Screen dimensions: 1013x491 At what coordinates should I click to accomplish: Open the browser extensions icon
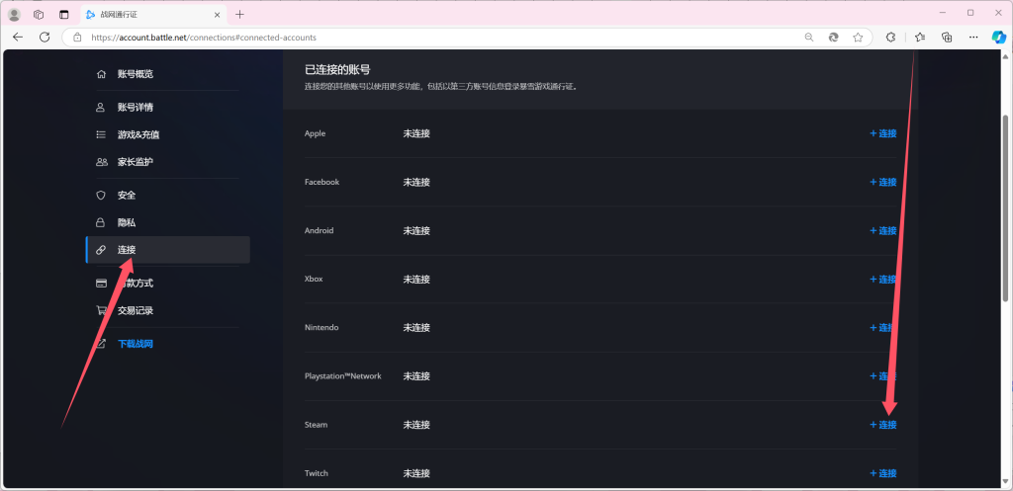coord(890,38)
